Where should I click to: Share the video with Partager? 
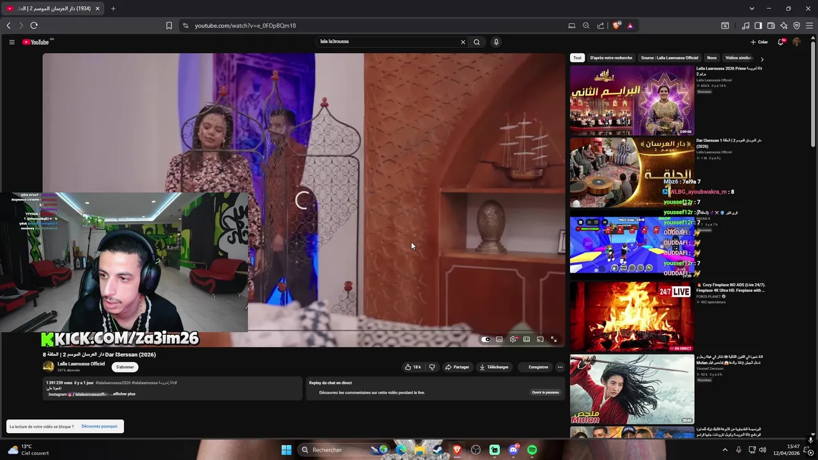[x=457, y=367]
